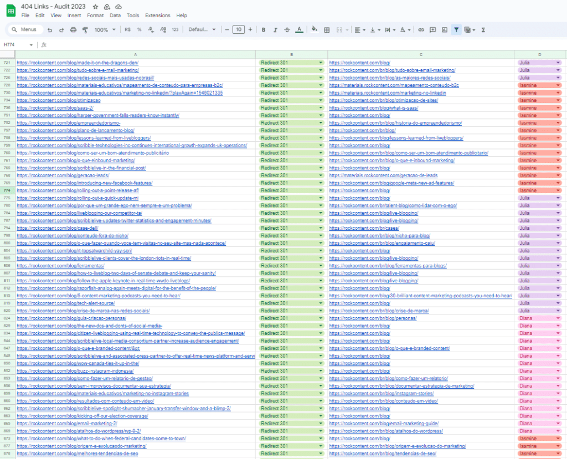Open the Help menu
Image resolution: width=567 pixels, height=459 pixels.
click(x=182, y=16)
